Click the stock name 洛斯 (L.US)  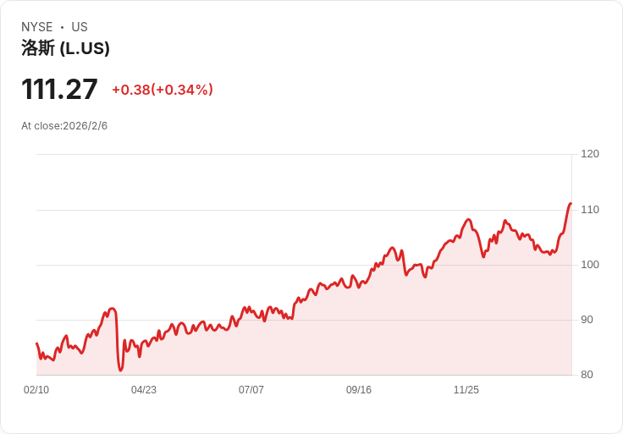coord(65,48)
